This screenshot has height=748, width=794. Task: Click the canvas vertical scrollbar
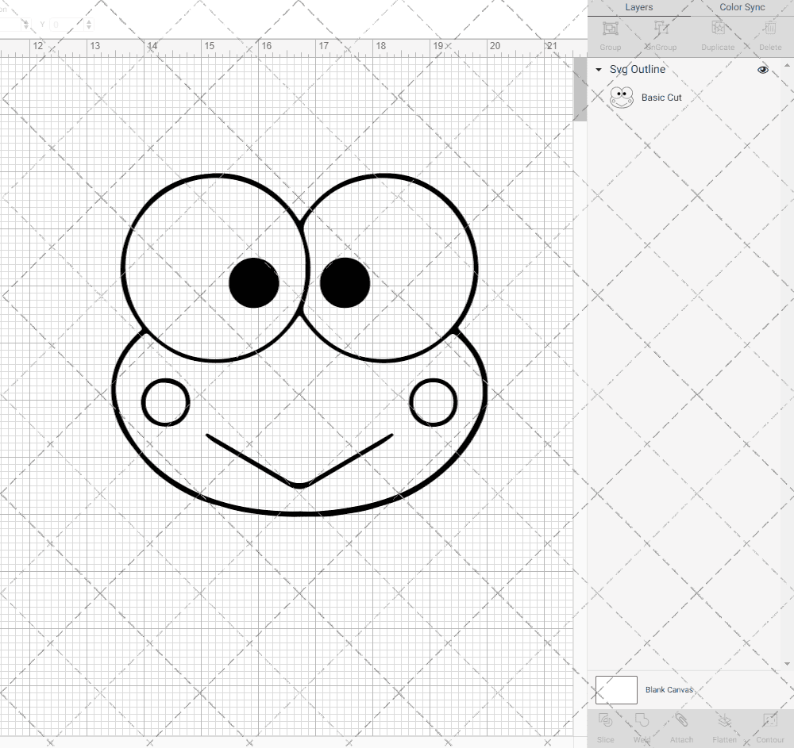coord(579,87)
